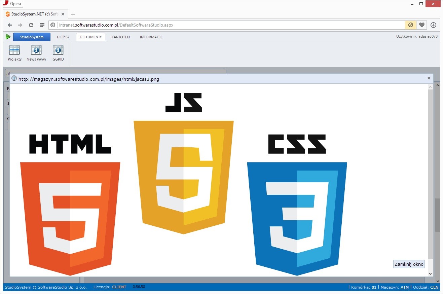Click the Komórka 01 link
Image resolution: width=443 pixels, height=294 pixels.
pyautogui.click(x=374, y=287)
